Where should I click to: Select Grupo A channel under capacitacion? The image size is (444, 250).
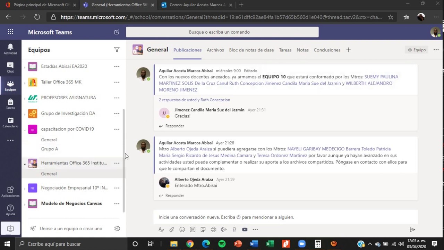[50, 149]
